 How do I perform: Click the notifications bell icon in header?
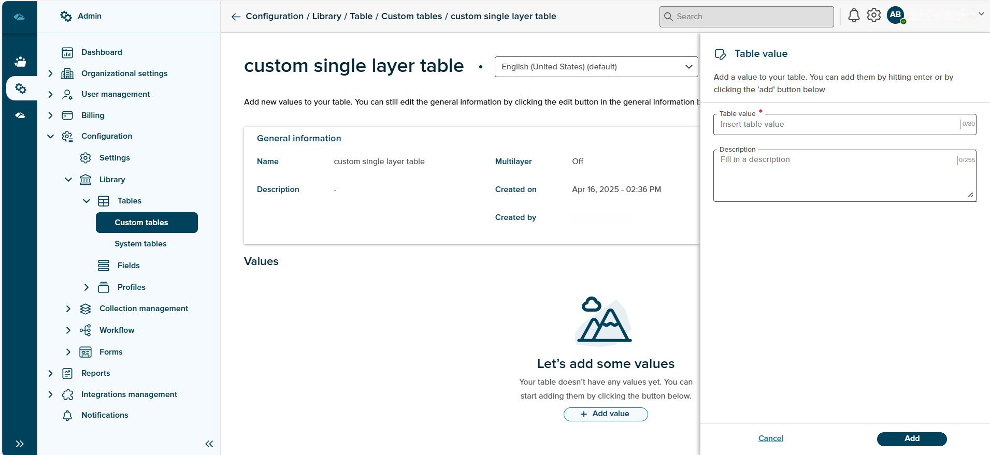coord(854,16)
